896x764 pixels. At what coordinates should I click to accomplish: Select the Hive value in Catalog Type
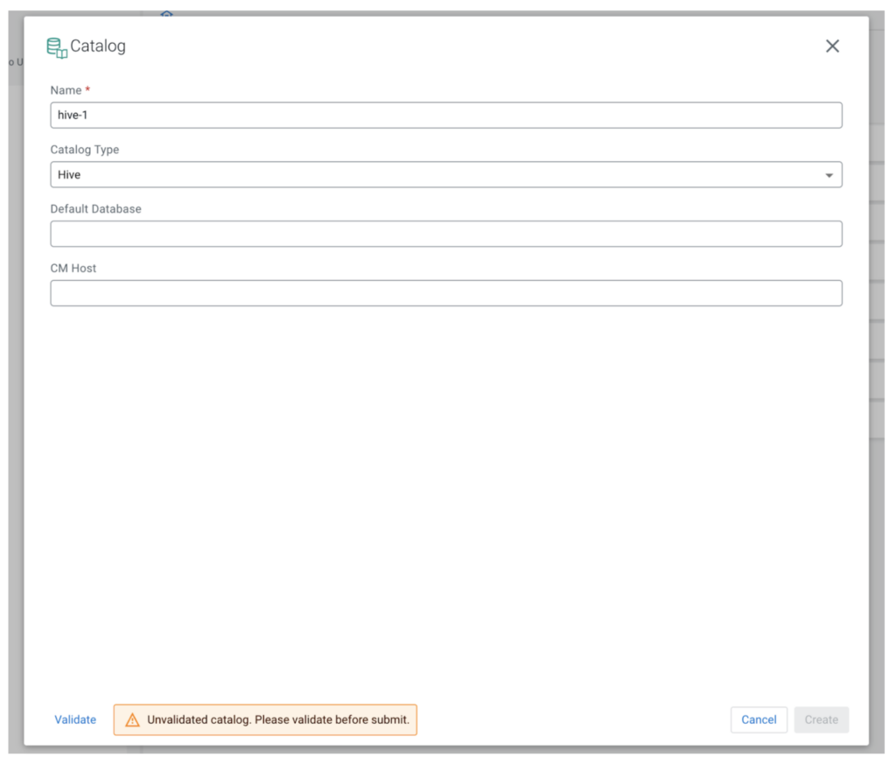point(70,175)
